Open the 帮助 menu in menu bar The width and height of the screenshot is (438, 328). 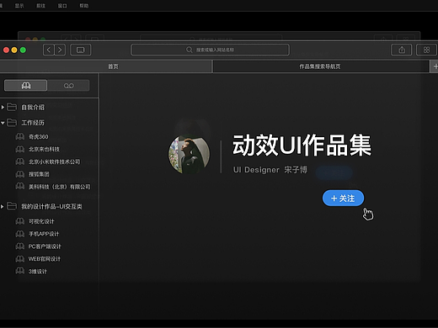point(84,6)
